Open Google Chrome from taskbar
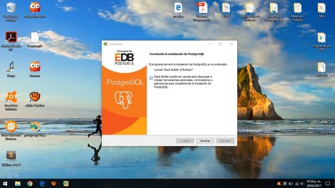Screen dimensions: 335x188 30,183
